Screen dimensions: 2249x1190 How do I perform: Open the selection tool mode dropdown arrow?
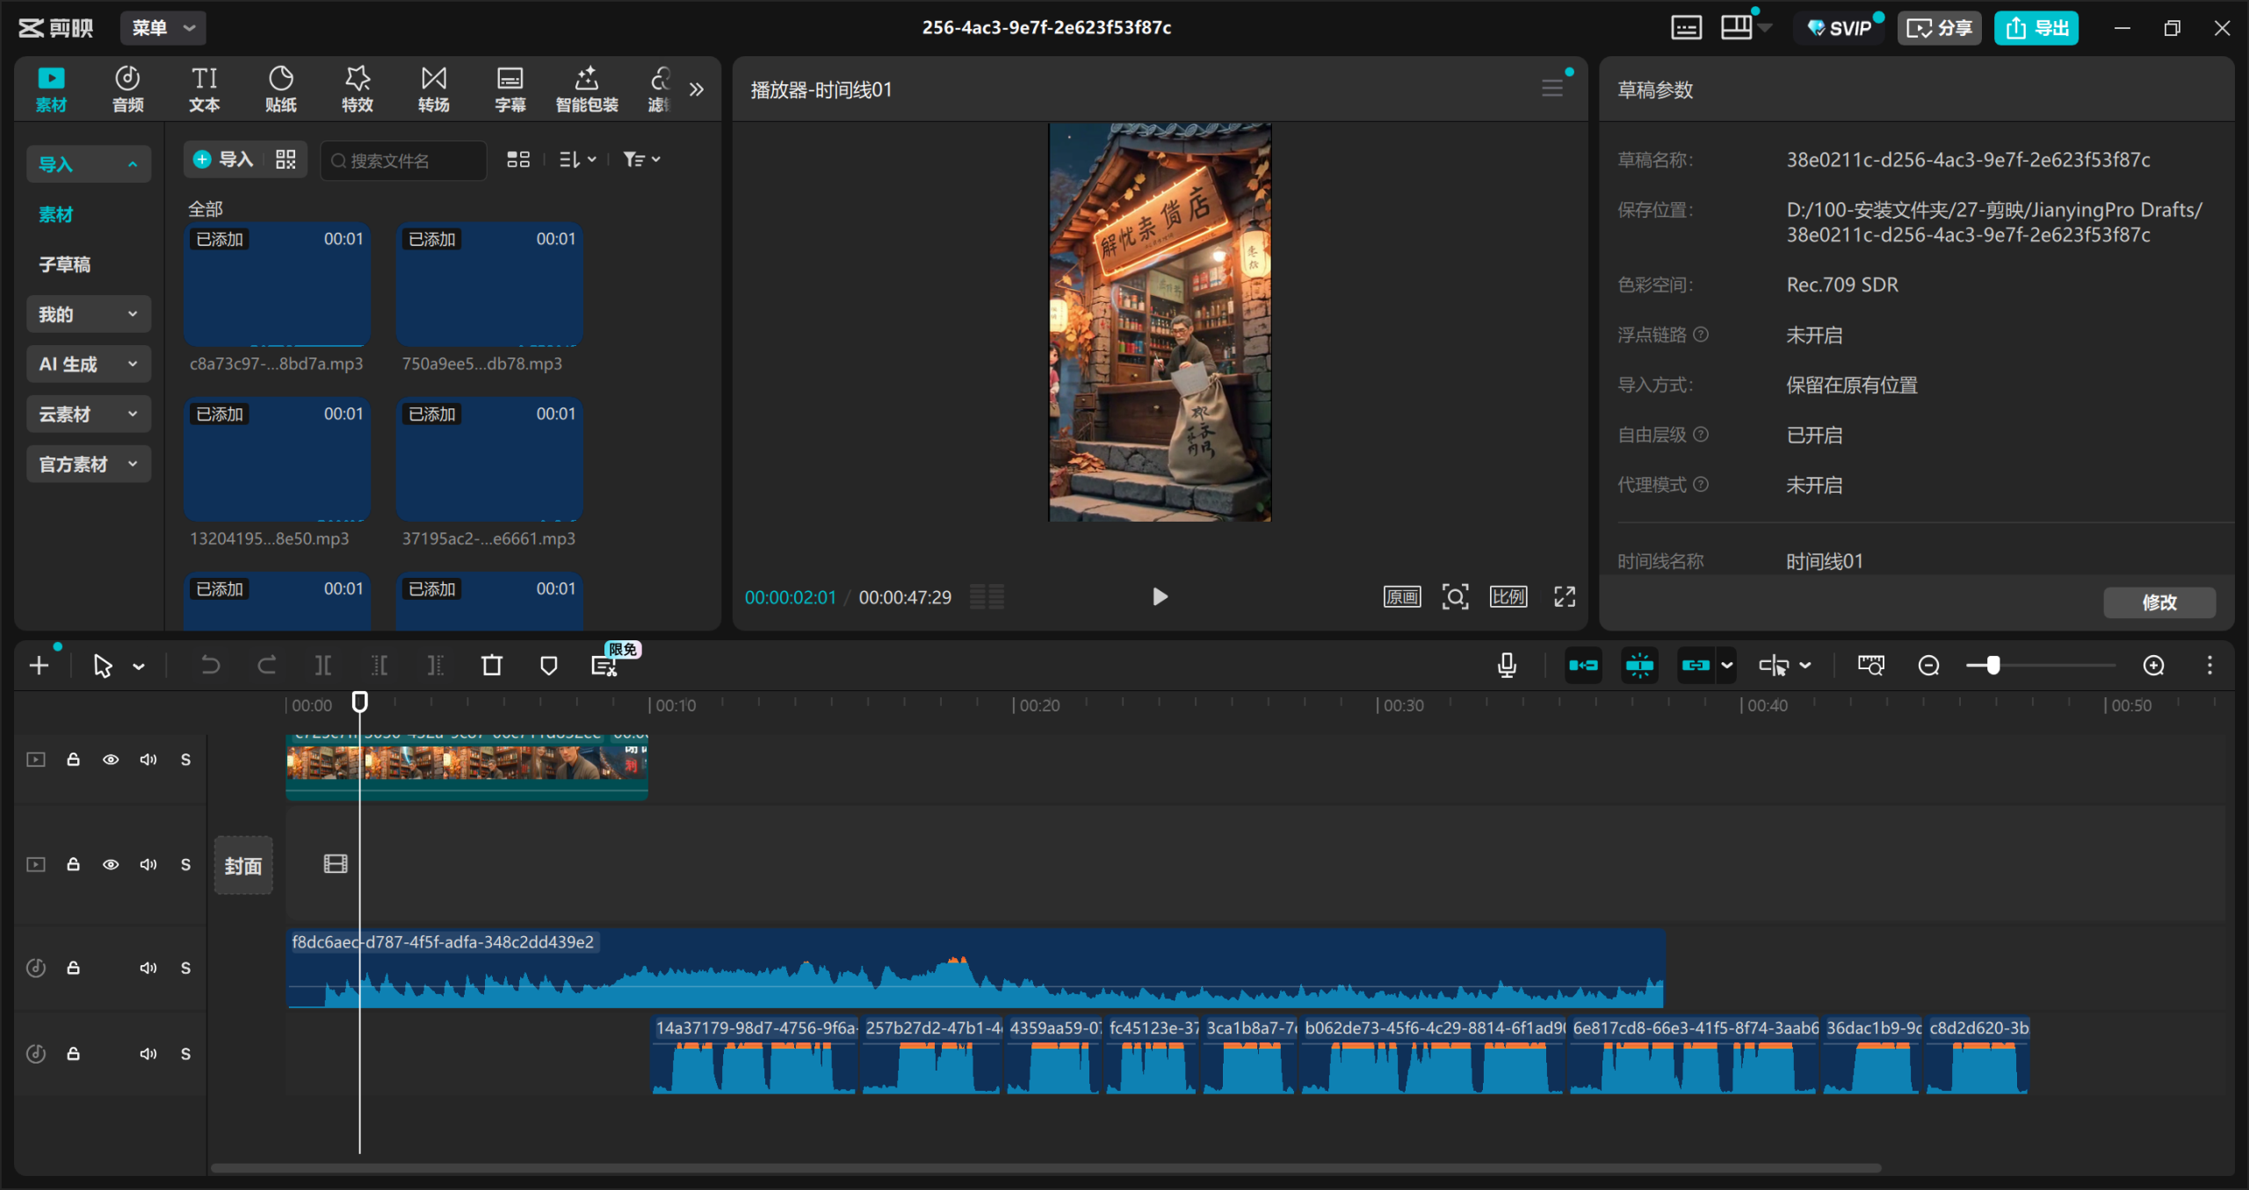point(139,667)
